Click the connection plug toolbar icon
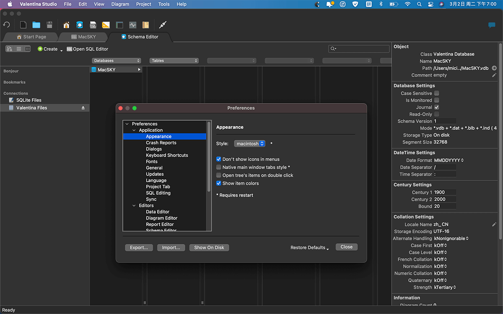Image resolution: width=503 pixels, height=314 pixels. (x=163, y=25)
